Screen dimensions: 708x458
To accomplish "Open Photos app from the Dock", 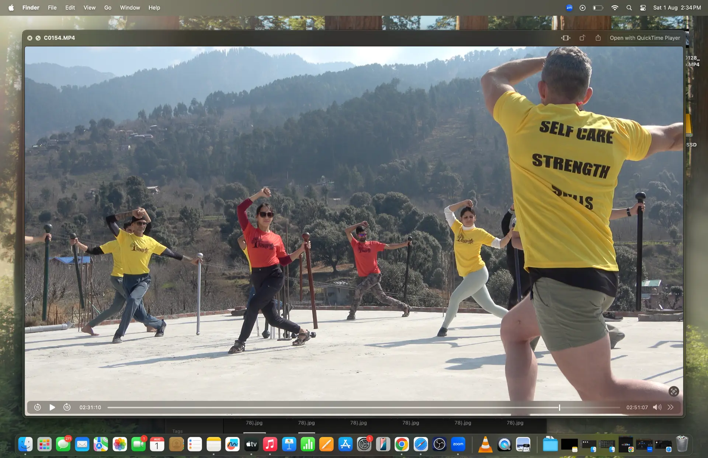I will point(119,444).
